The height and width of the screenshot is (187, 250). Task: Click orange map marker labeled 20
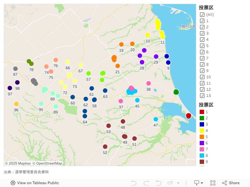132,44
